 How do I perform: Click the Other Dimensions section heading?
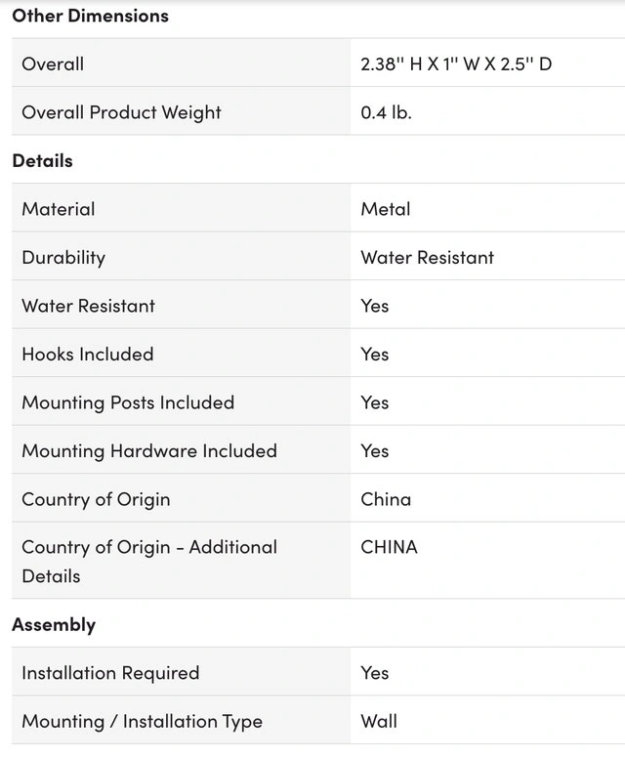(90, 16)
